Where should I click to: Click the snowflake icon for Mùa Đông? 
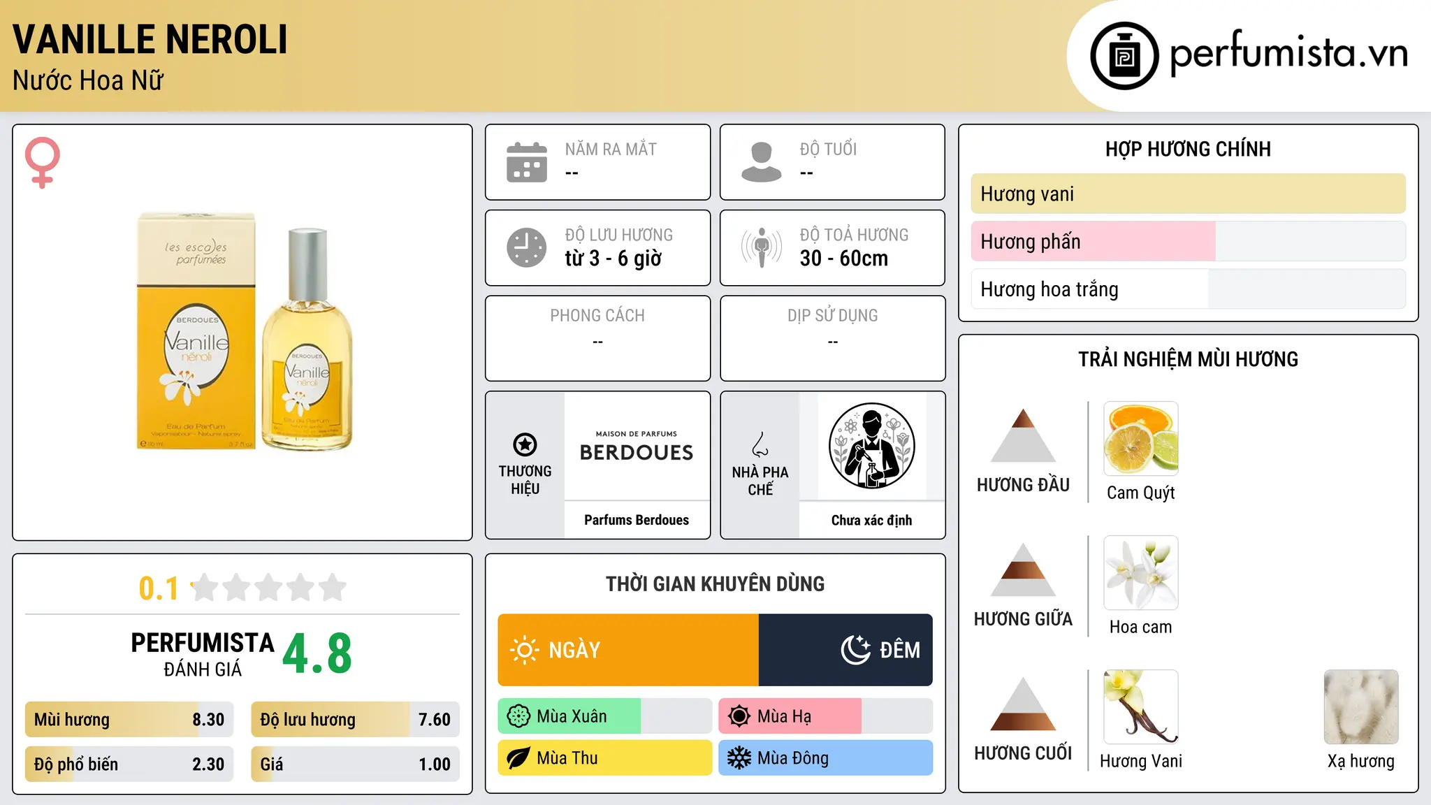coord(739,758)
